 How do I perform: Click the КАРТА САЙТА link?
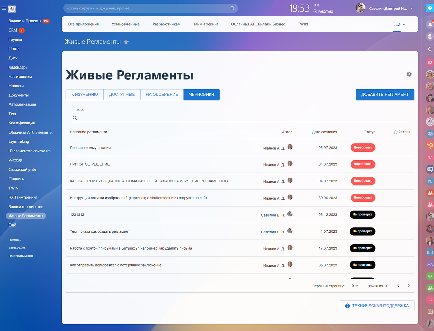[17, 248]
